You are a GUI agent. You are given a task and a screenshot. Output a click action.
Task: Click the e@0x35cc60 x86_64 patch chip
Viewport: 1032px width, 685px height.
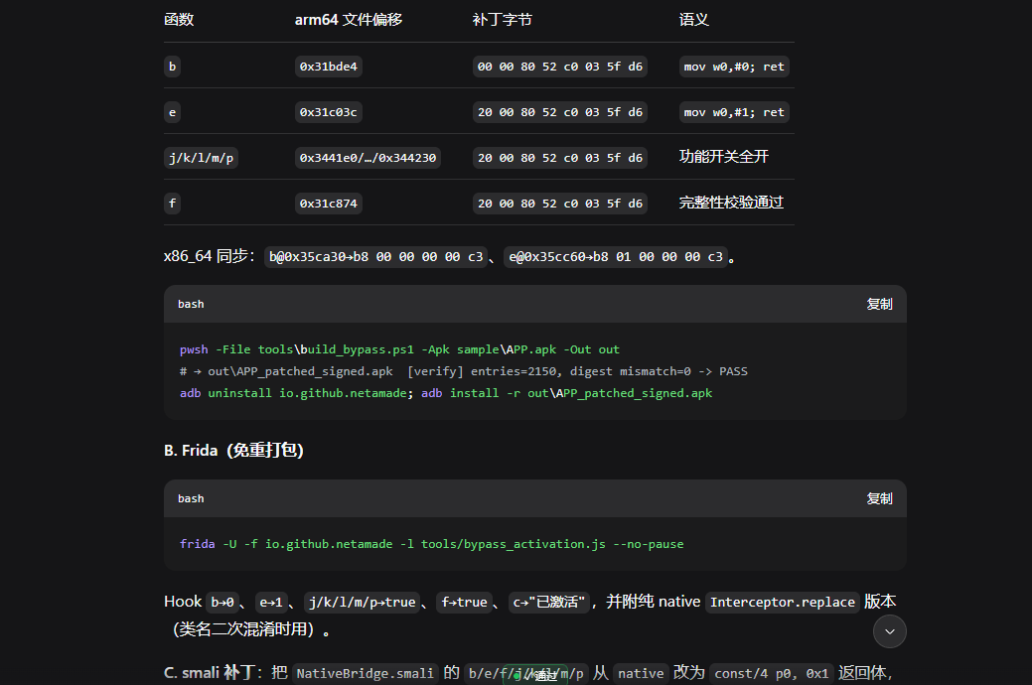(x=616, y=257)
